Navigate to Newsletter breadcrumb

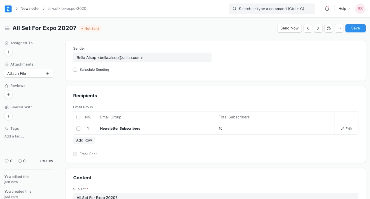[30, 9]
